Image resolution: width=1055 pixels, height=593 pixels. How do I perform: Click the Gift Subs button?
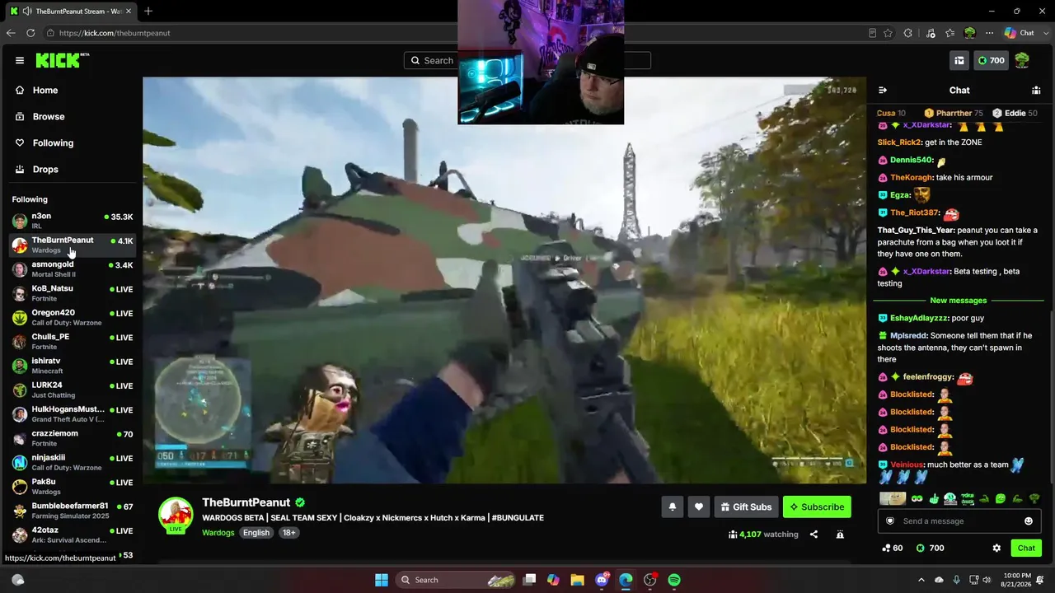coord(746,507)
